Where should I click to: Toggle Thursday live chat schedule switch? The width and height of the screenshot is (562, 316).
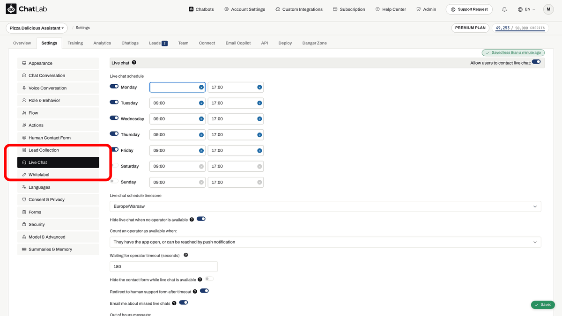[114, 134]
